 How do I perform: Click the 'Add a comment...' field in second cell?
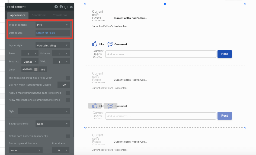click(x=161, y=116)
